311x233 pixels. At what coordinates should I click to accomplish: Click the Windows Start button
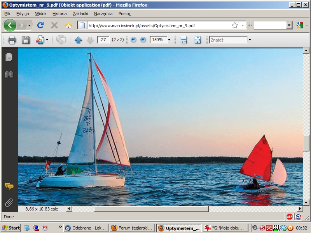[11, 228]
